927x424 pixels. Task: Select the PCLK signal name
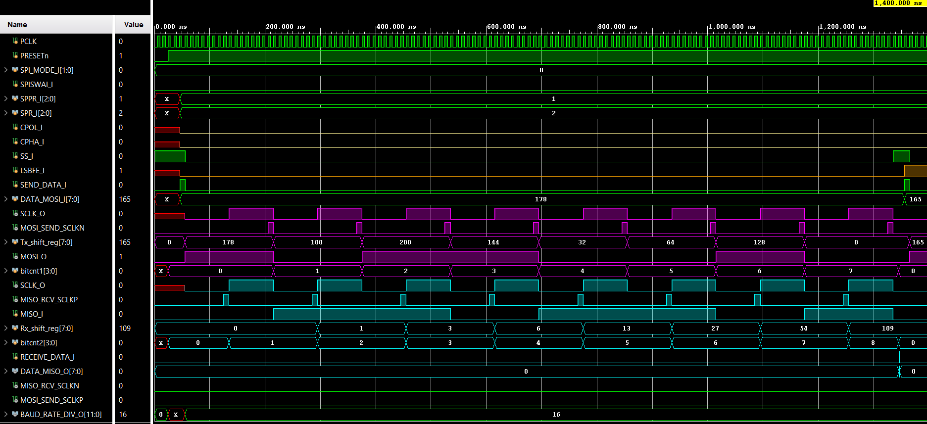(x=29, y=42)
